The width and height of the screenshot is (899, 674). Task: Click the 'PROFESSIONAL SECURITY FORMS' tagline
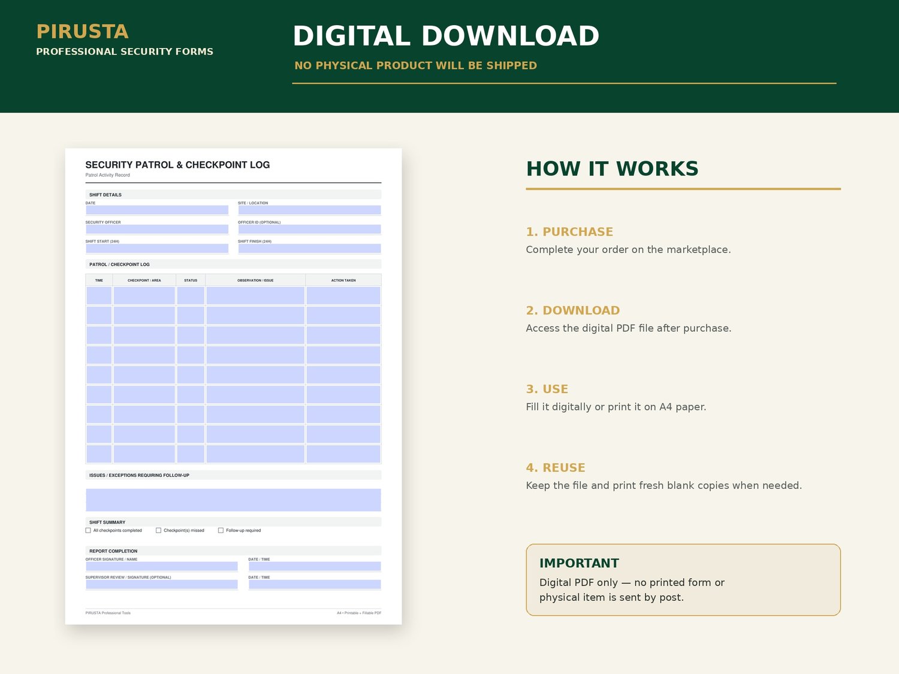tap(125, 52)
